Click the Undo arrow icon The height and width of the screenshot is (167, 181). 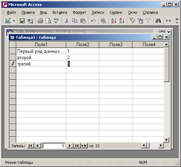(93, 21)
